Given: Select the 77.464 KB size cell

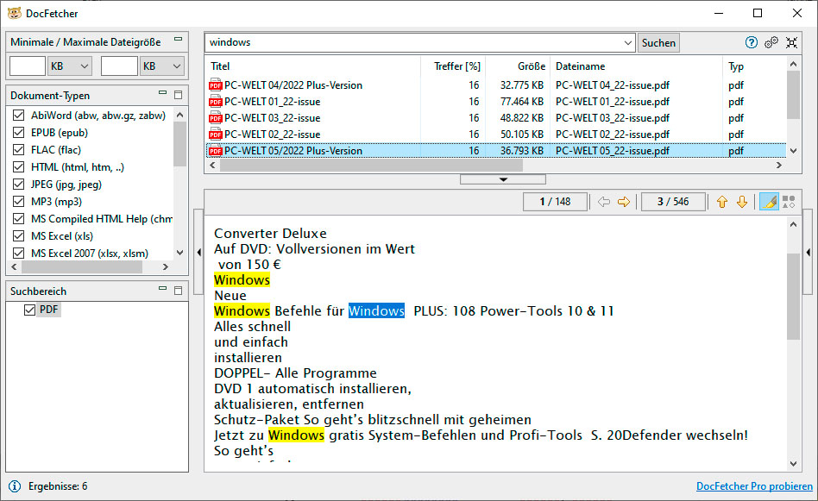Looking at the screenshot, I should [x=522, y=102].
